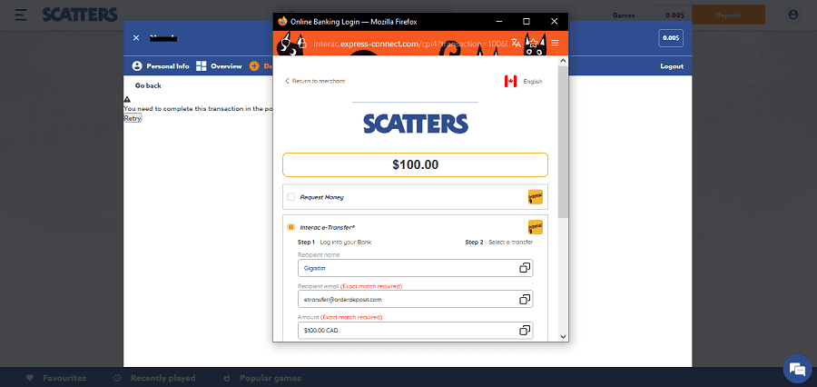The height and width of the screenshot is (387, 817).
Task: Open Games in the top header
Action: coord(624,15)
